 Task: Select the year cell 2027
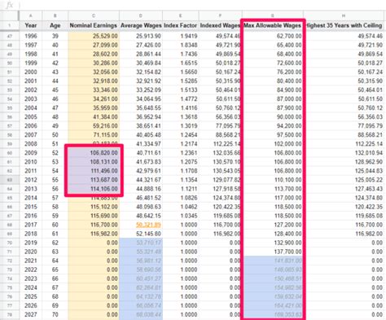(x=31, y=314)
